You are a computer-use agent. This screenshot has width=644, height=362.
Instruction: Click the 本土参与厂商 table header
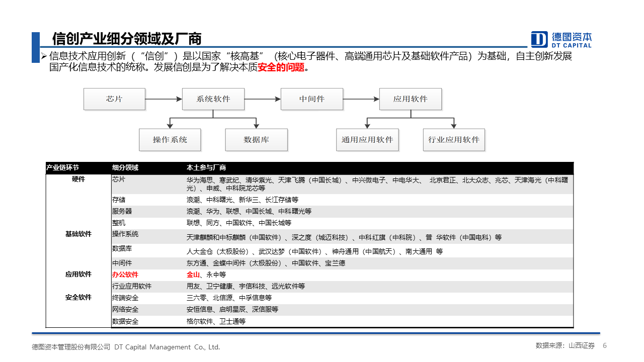tap(206, 168)
